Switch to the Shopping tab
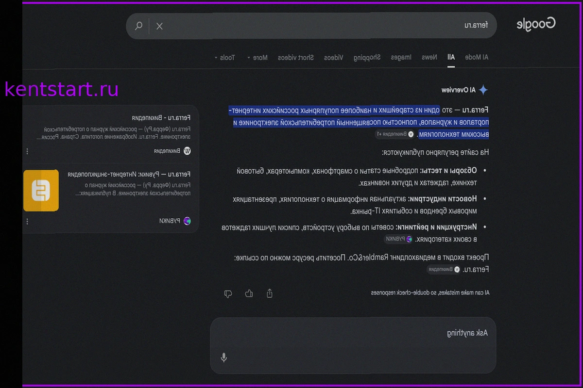Viewport: 583px width, 388px height. click(367, 57)
